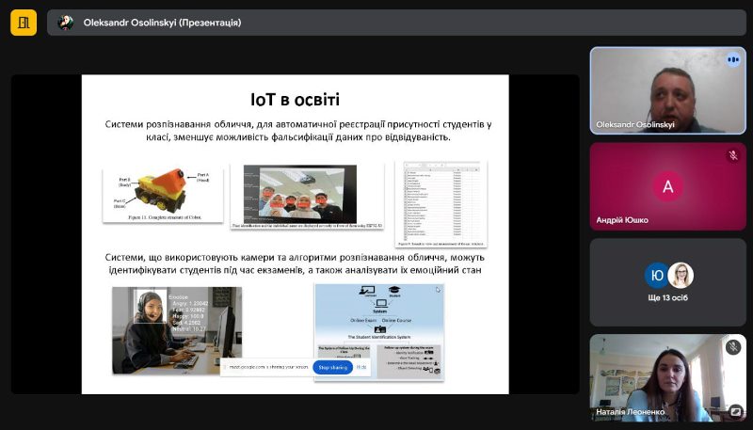Click the robot figure image on the slide
This screenshot has height=430, width=753.
click(162, 193)
